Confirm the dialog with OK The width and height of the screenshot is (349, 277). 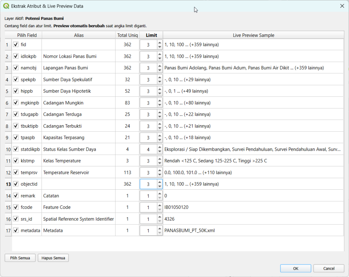click(x=295, y=268)
